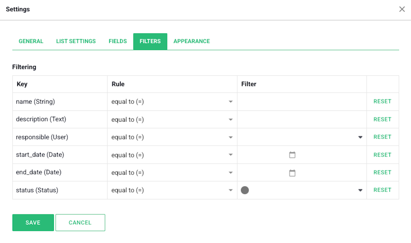Reset the description filter row
This screenshot has height=243, width=411.
(382, 119)
